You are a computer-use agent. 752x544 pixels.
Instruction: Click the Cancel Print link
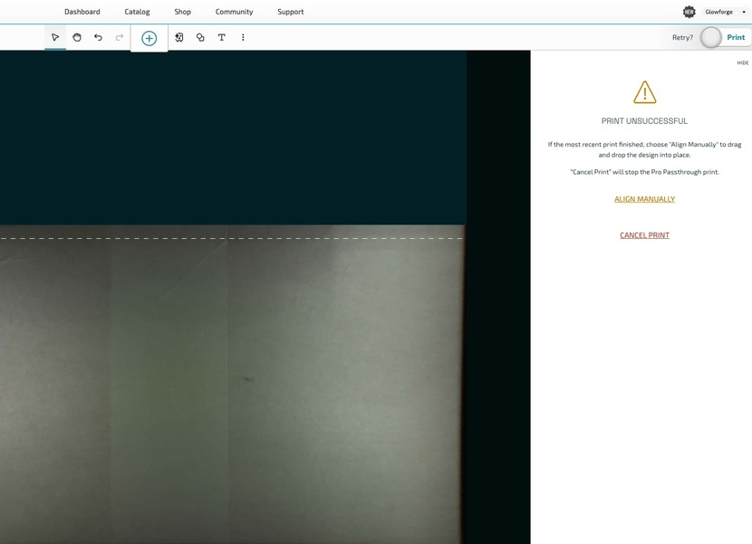tap(644, 235)
